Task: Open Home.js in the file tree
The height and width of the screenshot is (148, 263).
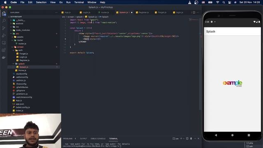Action: (x=22, y=70)
